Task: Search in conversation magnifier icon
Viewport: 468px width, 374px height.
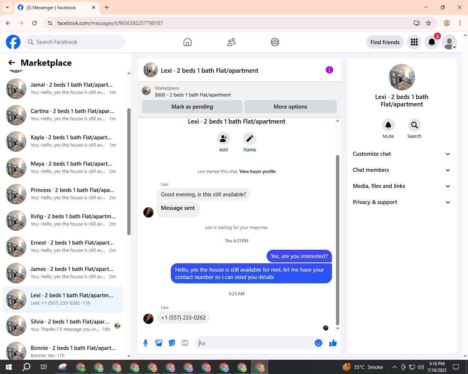Action: (415, 125)
